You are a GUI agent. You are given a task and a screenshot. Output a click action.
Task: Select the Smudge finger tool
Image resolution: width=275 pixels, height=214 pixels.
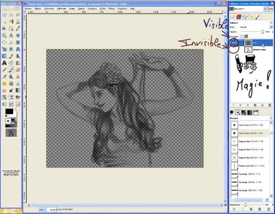point(5,90)
